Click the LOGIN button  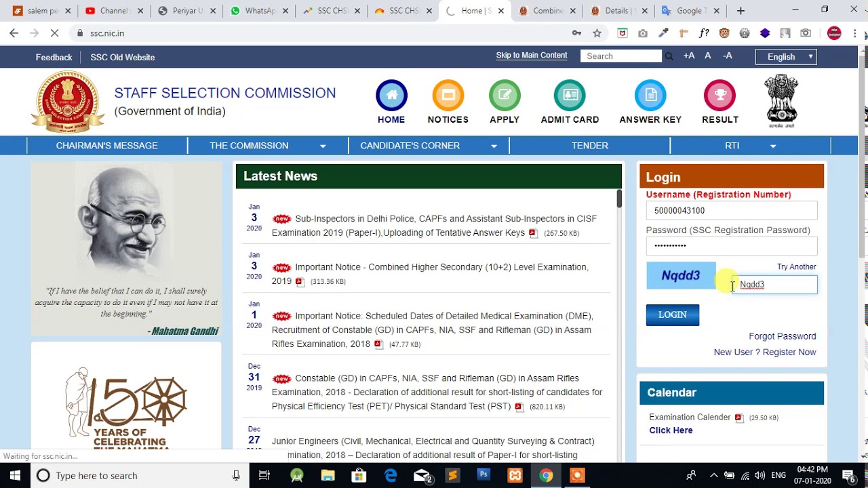[673, 314]
